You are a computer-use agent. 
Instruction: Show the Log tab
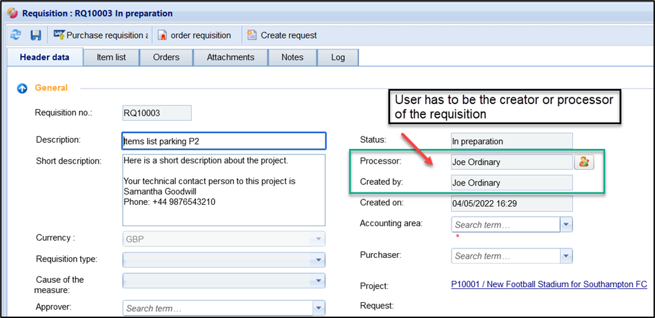(338, 57)
